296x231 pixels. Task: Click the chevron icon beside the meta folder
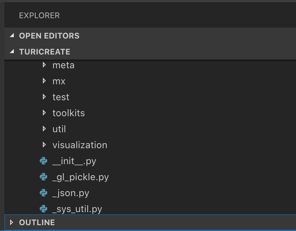(x=44, y=65)
